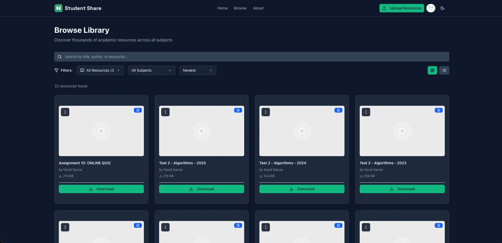This screenshot has width=502, height=243.
Task: Switch to list view layout
Action: 444,70
